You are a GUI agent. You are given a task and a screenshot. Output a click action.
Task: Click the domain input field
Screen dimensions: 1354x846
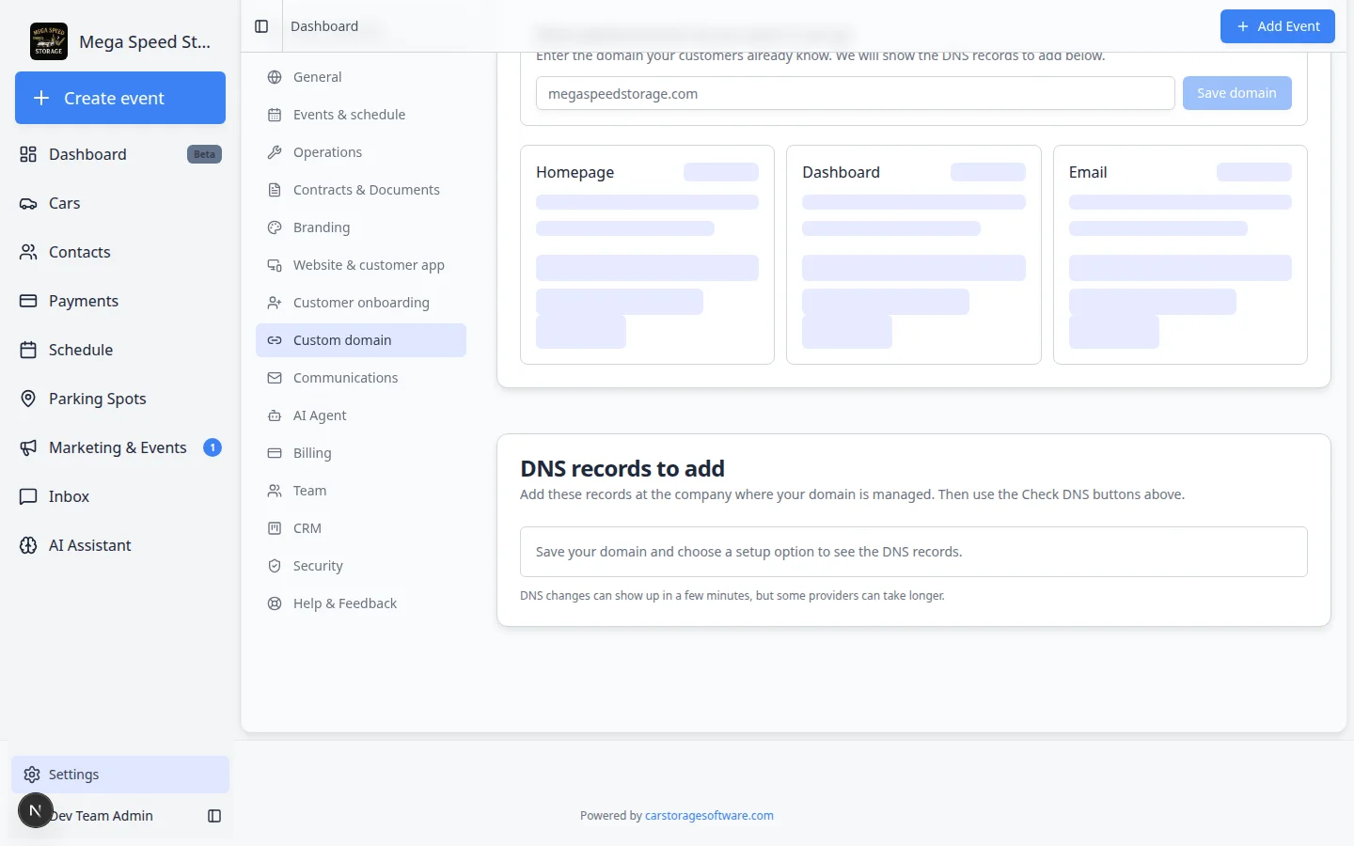click(855, 93)
